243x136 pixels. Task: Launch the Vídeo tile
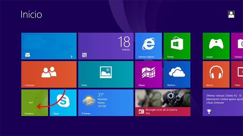point(237,74)
